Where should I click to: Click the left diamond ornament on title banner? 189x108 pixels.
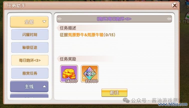[59, 19]
